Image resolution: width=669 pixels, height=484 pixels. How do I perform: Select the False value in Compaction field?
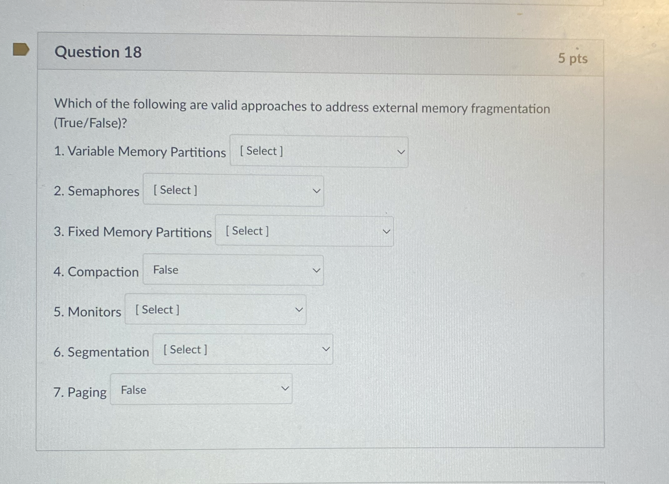[x=165, y=270]
